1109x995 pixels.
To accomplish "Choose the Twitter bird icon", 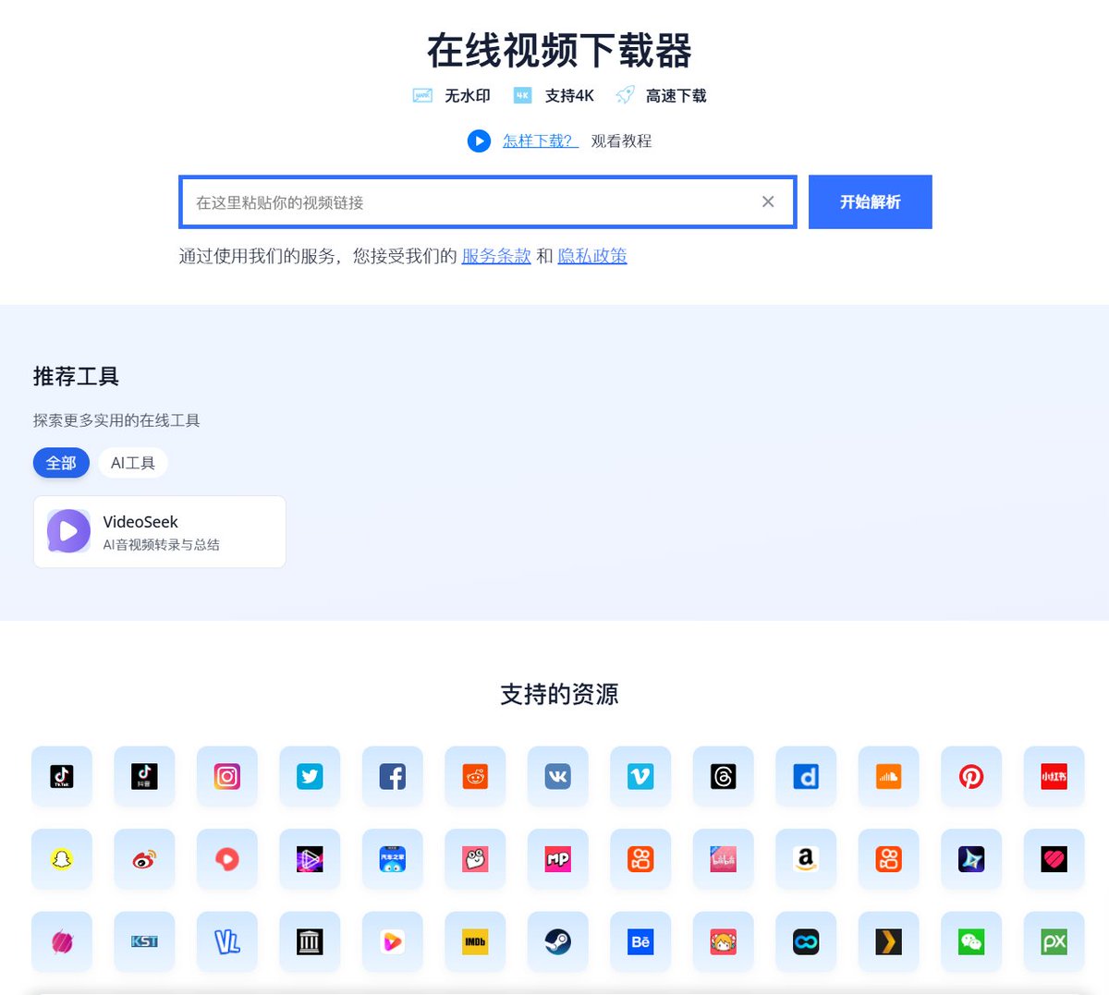I will pos(310,776).
